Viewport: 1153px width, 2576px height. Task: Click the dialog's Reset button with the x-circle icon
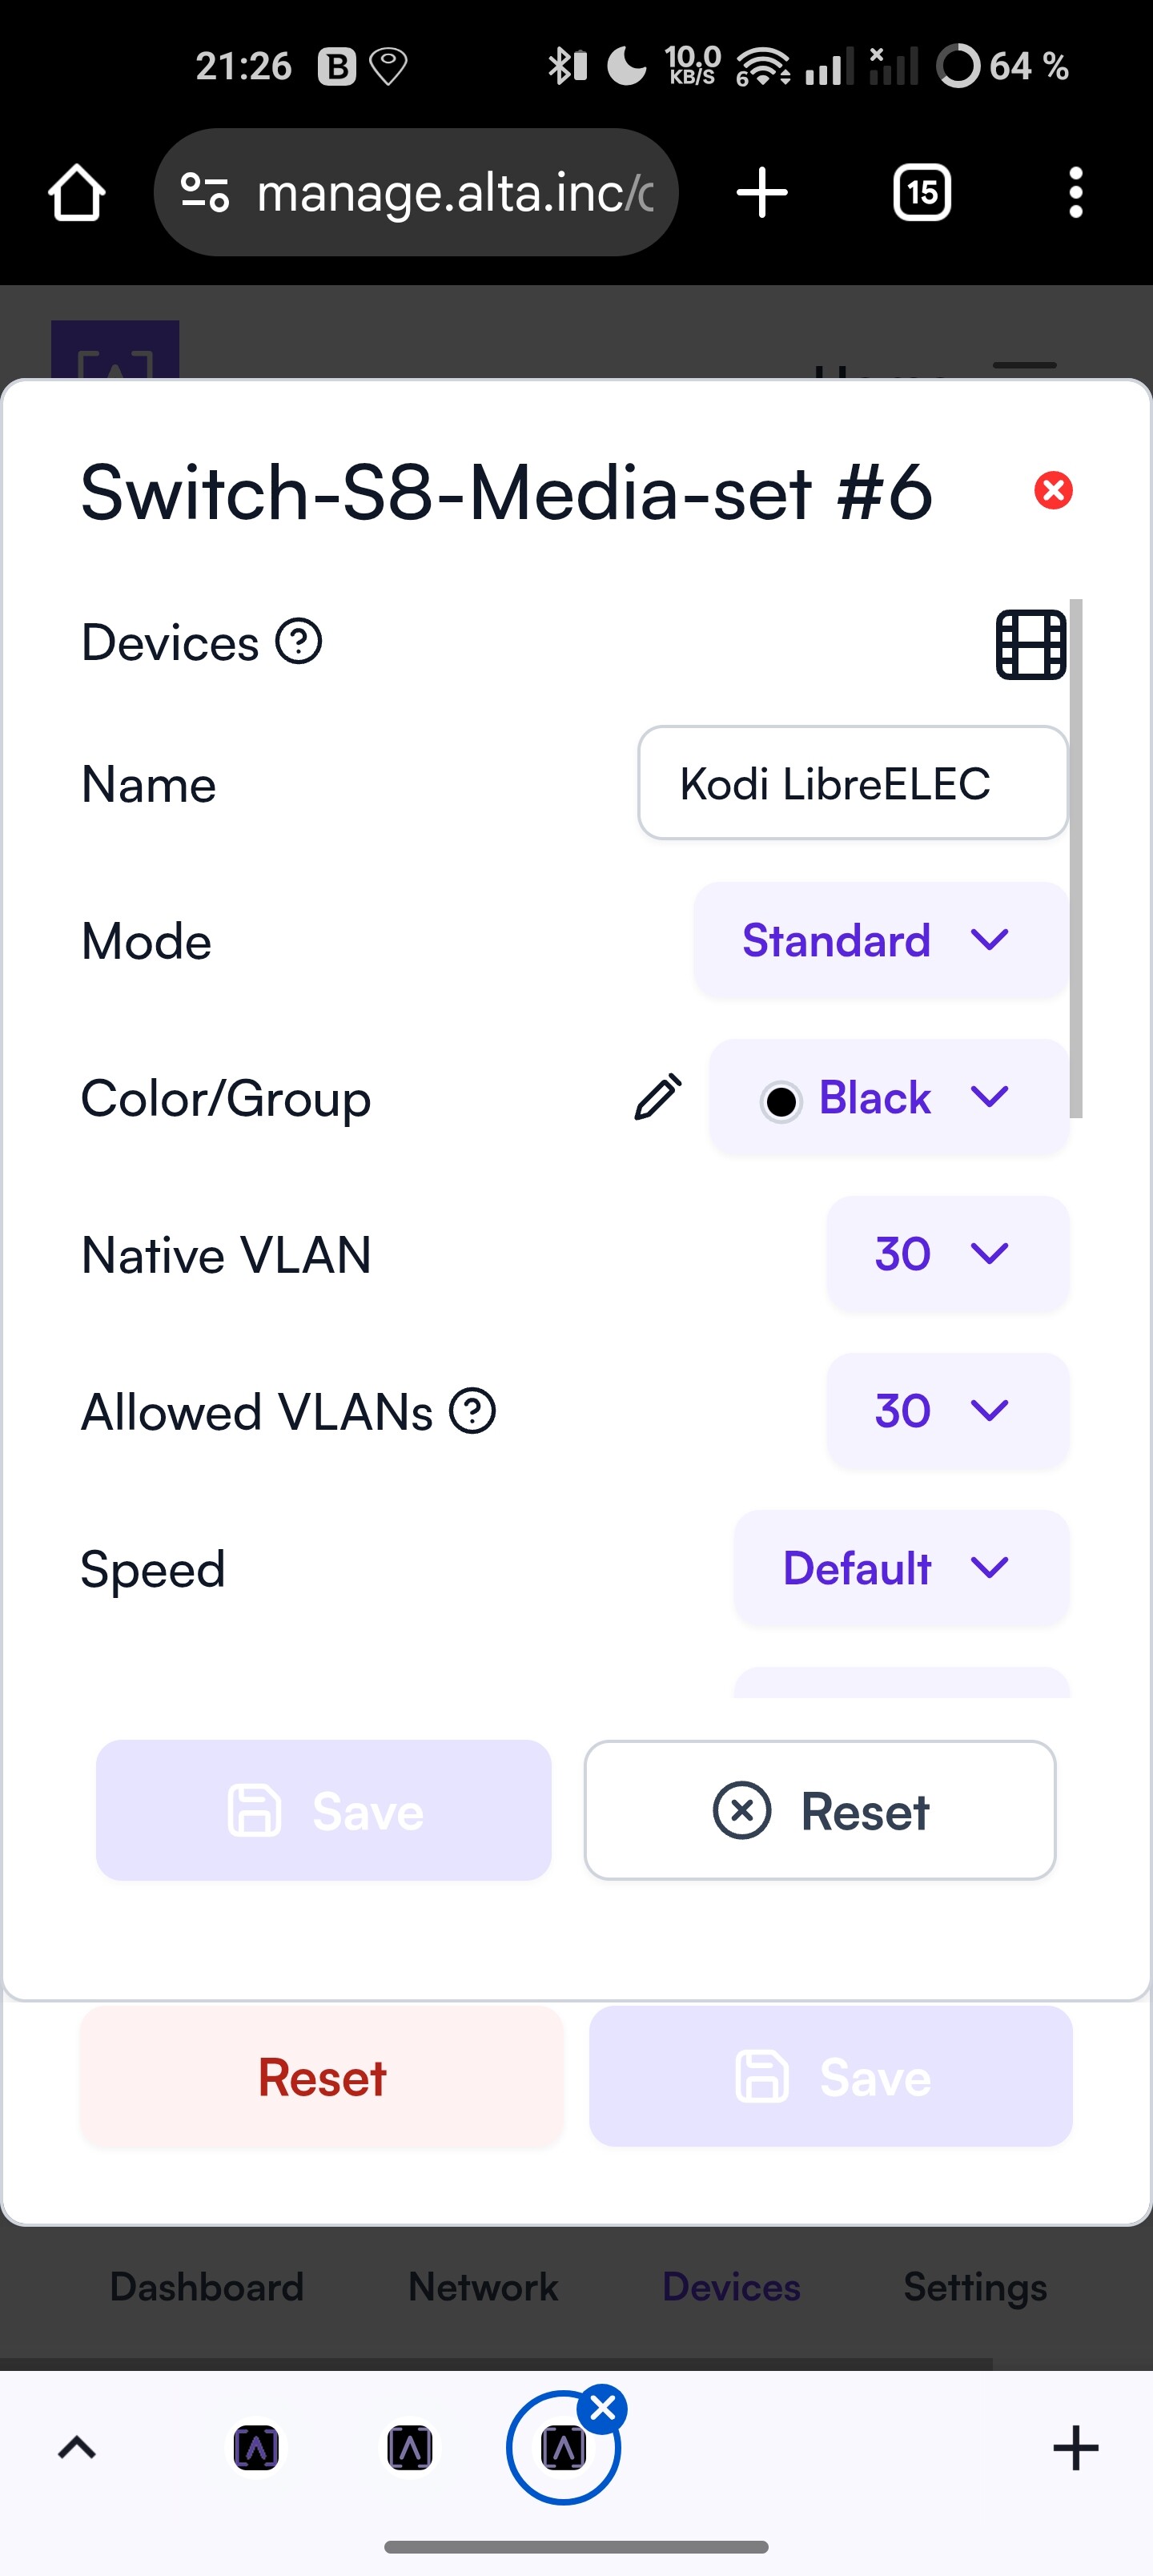point(820,1810)
